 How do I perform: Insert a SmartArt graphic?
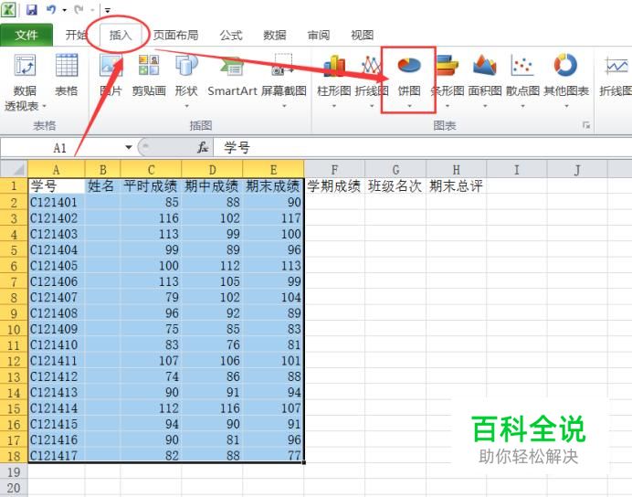232,75
